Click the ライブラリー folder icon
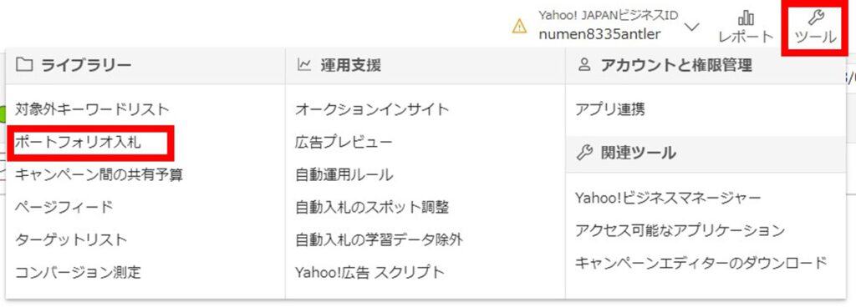 click(24, 65)
